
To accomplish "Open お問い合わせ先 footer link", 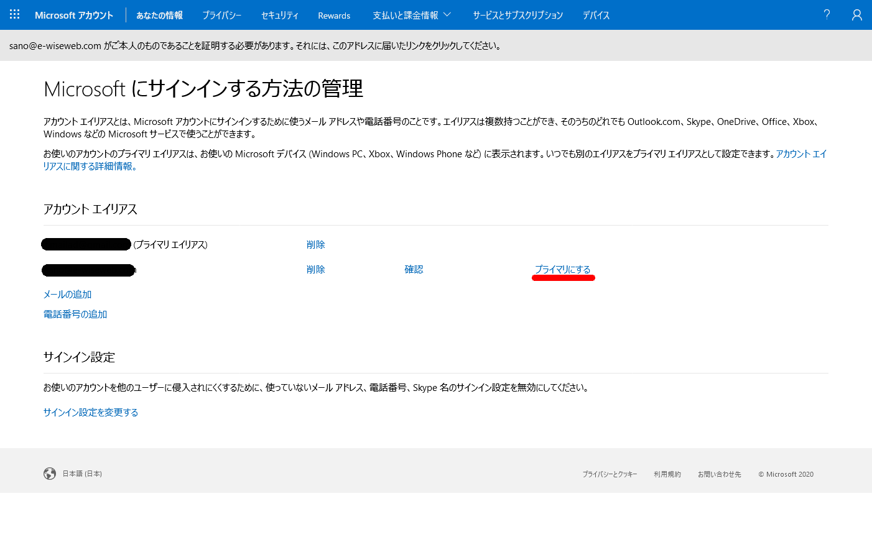I will click(719, 474).
